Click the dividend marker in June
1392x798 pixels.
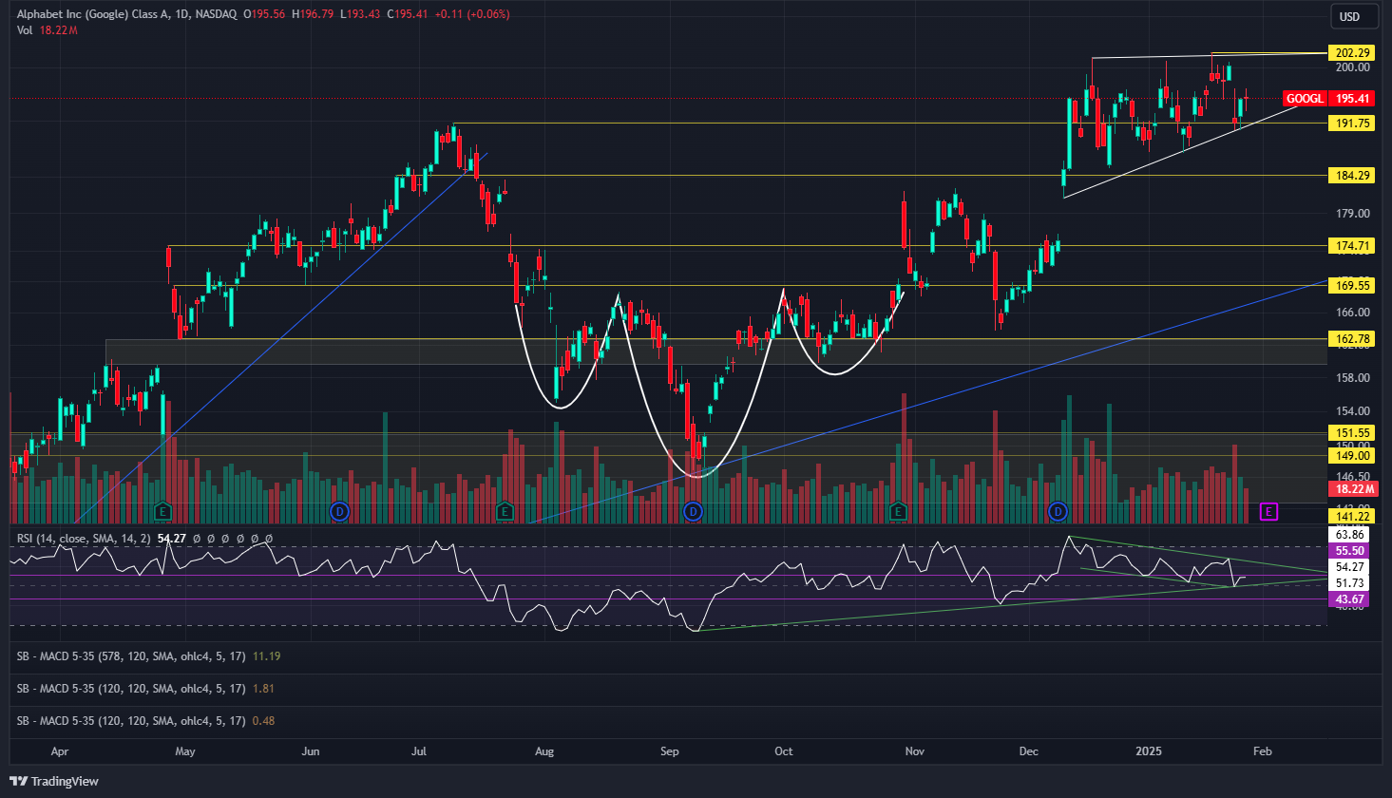(339, 512)
